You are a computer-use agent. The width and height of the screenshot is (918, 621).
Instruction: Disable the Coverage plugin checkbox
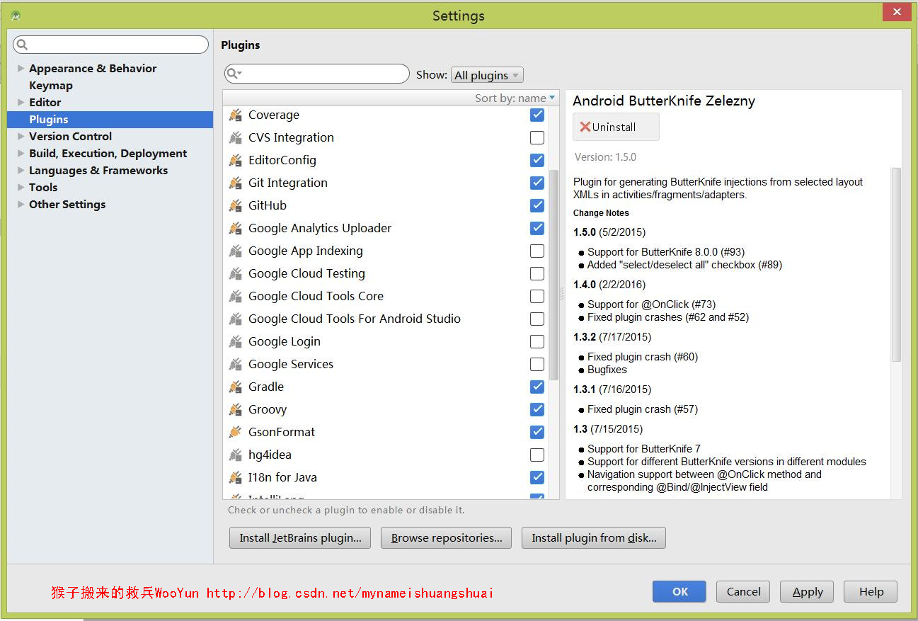[537, 115]
